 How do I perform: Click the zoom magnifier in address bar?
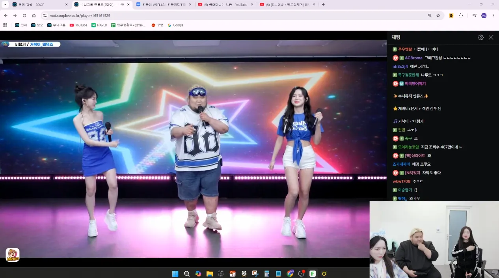[x=430, y=16]
